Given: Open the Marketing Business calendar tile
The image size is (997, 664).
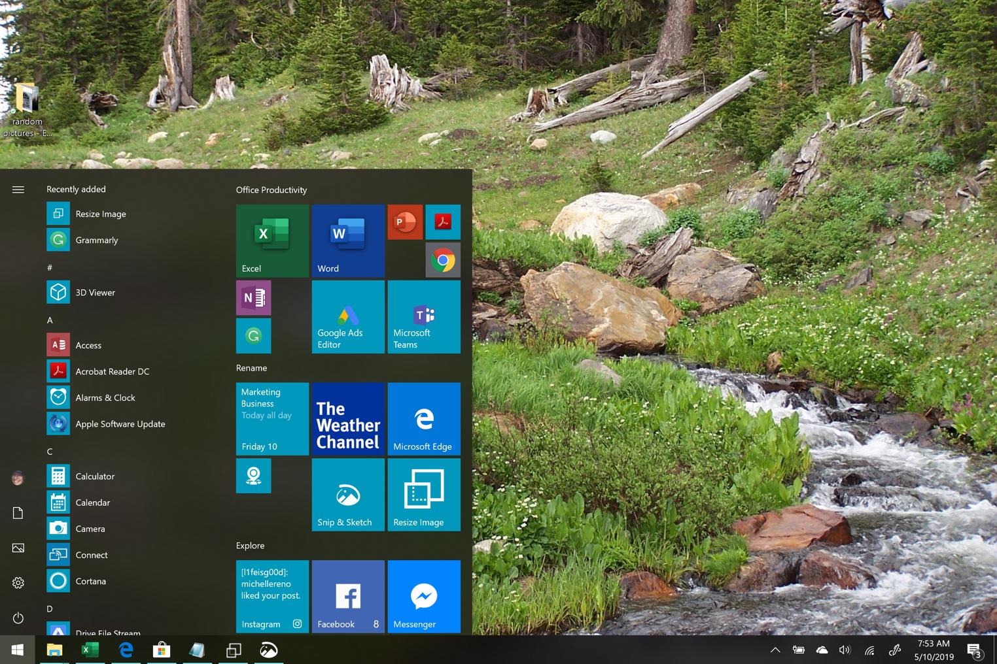Looking at the screenshot, I should tap(272, 419).
